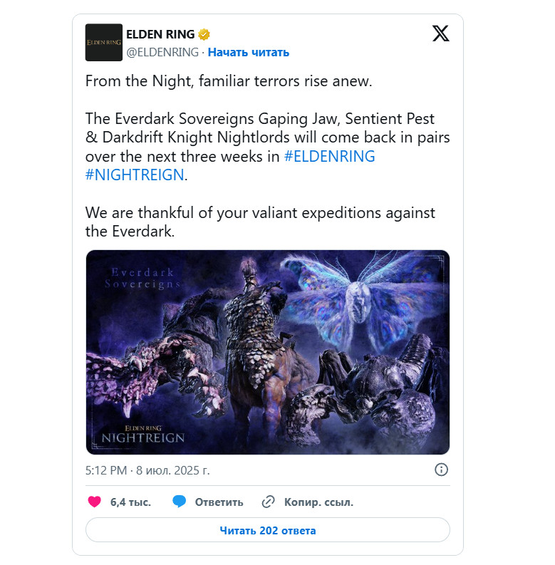Open the #NIGHTREIGN hashtag
This screenshot has height=565, width=555.
tap(135, 175)
